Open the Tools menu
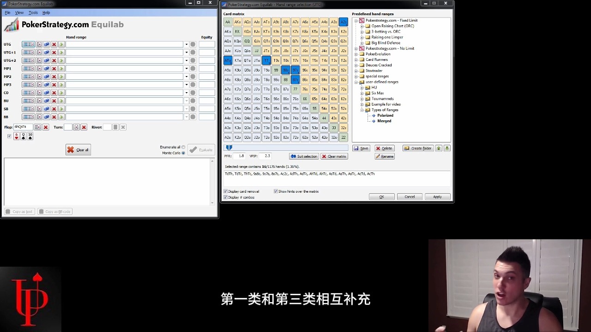The width and height of the screenshot is (591, 332). (33, 12)
